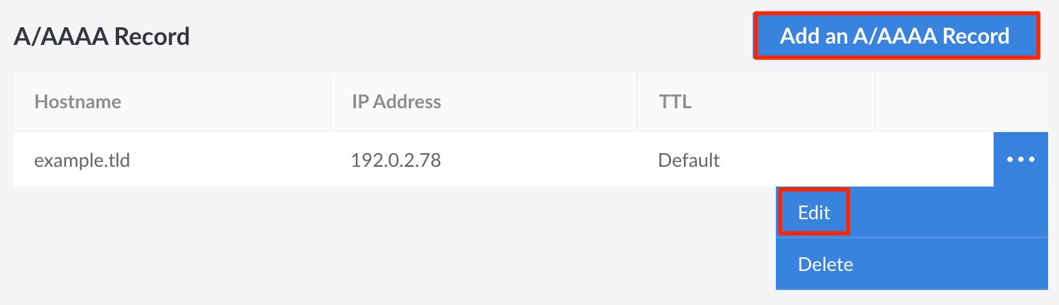The width and height of the screenshot is (1059, 305).
Task: Select Delete in the record menu
Action: (x=825, y=263)
